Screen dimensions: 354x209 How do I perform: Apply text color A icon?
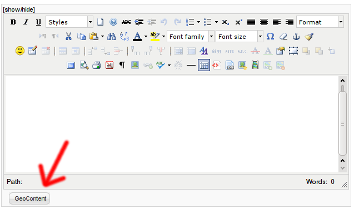[137, 36]
